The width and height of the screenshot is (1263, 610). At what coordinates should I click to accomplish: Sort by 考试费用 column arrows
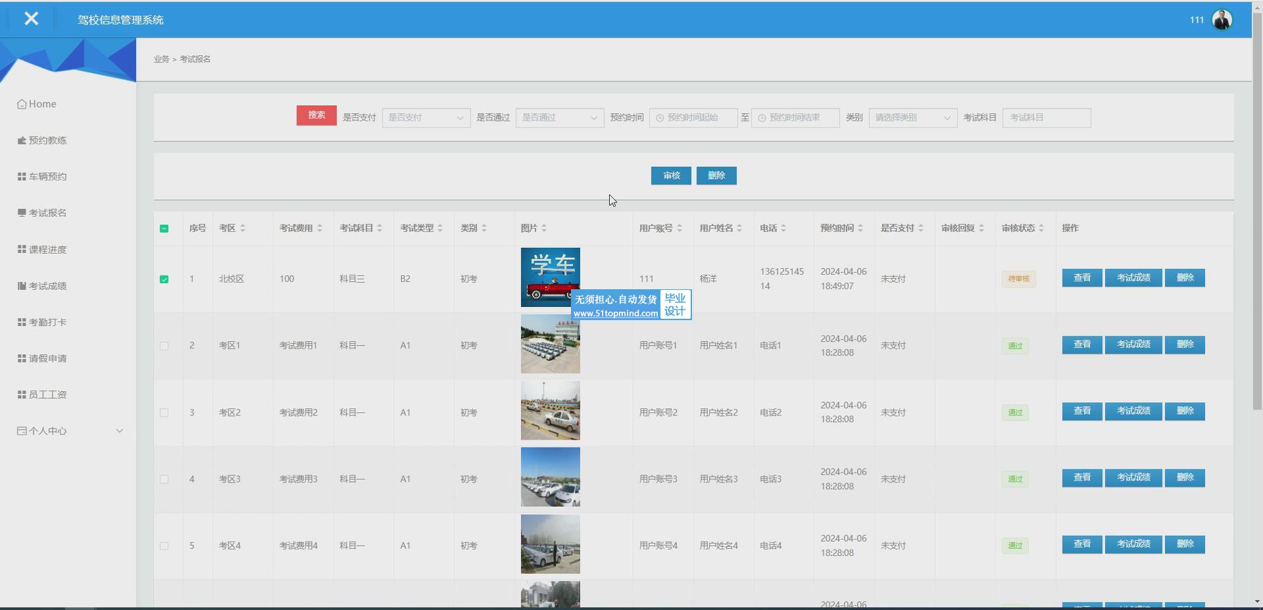320,228
